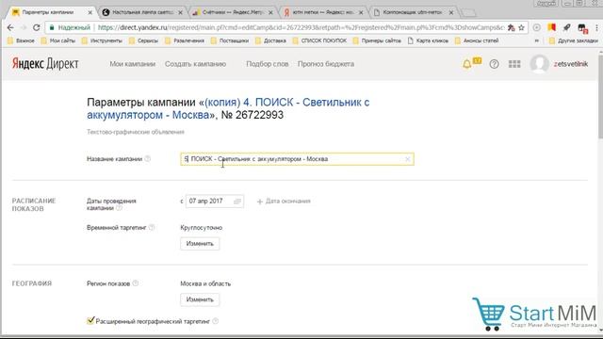Bookmark page with star icon

pyautogui.click(x=521, y=27)
